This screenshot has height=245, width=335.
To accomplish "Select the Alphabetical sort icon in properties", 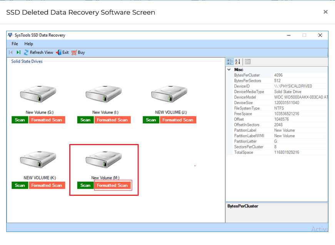I will pyautogui.click(x=238, y=61).
